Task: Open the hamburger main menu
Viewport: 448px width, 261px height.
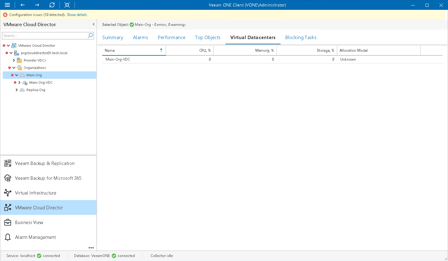Action: [7, 5]
